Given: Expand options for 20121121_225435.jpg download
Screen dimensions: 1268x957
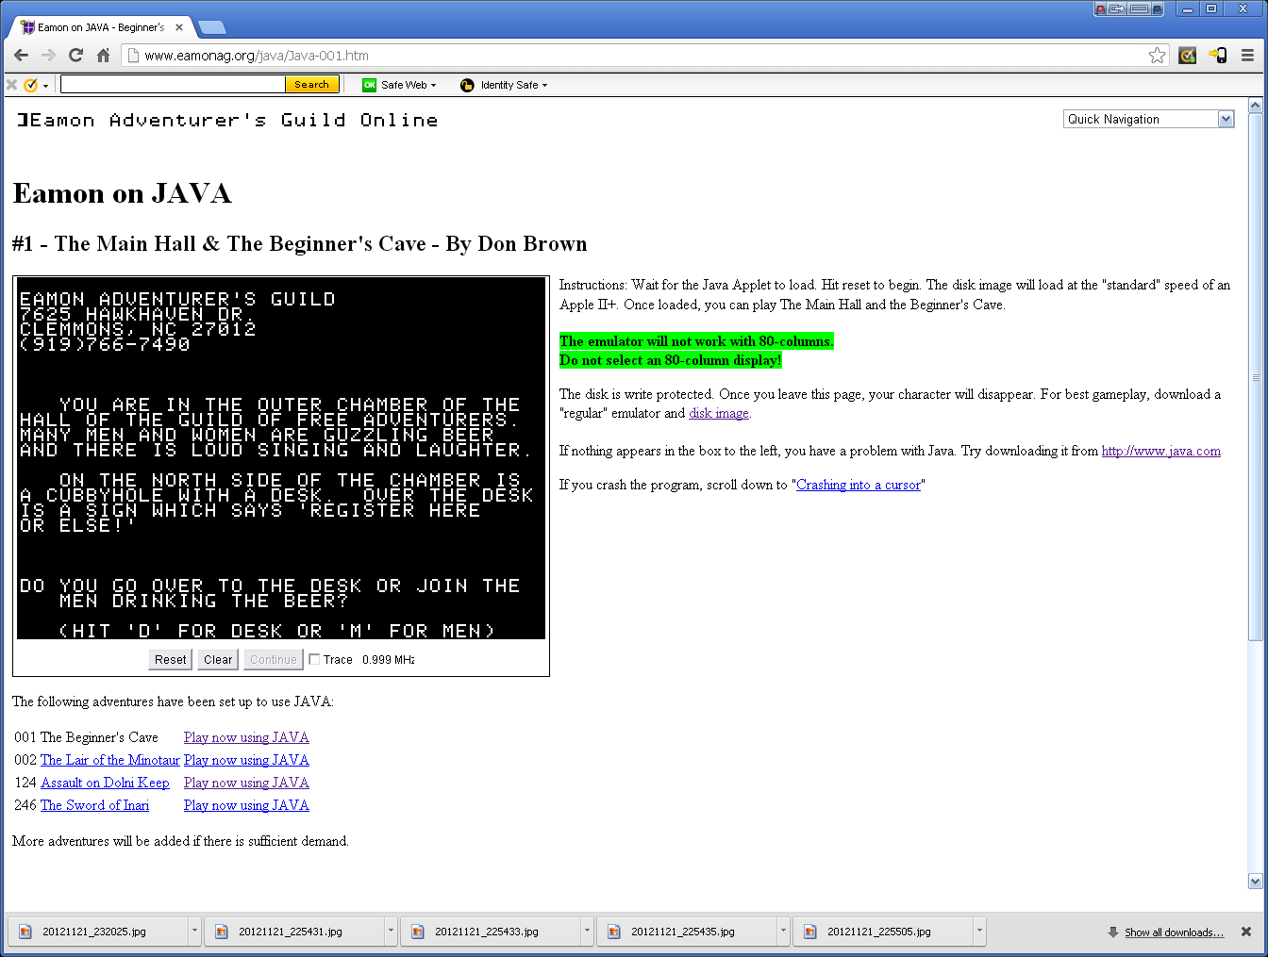Looking at the screenshot, I should [x=784, y=932].
